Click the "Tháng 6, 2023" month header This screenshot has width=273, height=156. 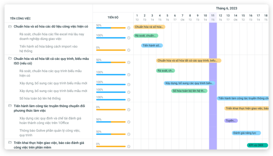226,8
